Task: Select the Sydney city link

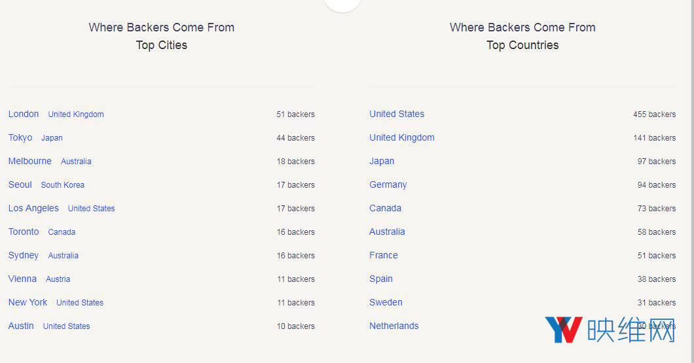Action: point(24,255)
